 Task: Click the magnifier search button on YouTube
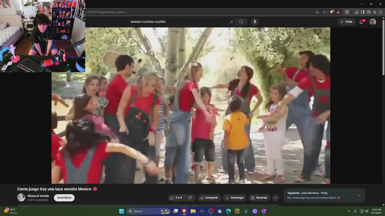(x=241, y=22)
